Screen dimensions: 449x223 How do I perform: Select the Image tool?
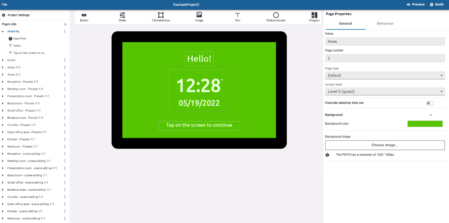(199, 17)
